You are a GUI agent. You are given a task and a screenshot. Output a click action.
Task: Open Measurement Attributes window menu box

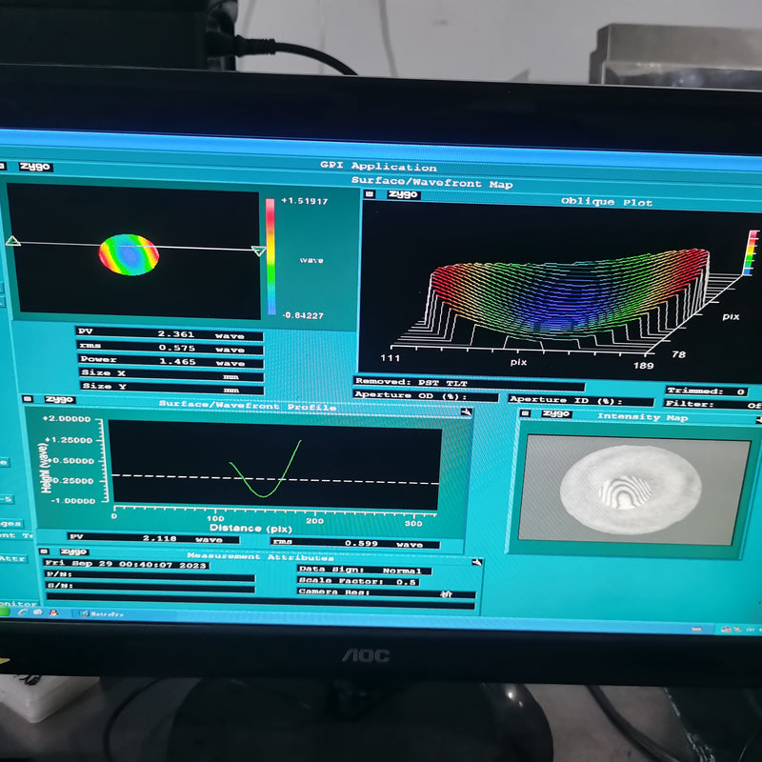pyautogui.click(x=43, y=551)
